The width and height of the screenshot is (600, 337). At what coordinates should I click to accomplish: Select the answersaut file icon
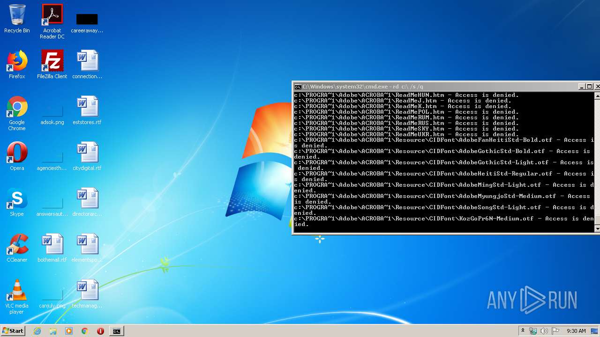[x=52, y=206]
